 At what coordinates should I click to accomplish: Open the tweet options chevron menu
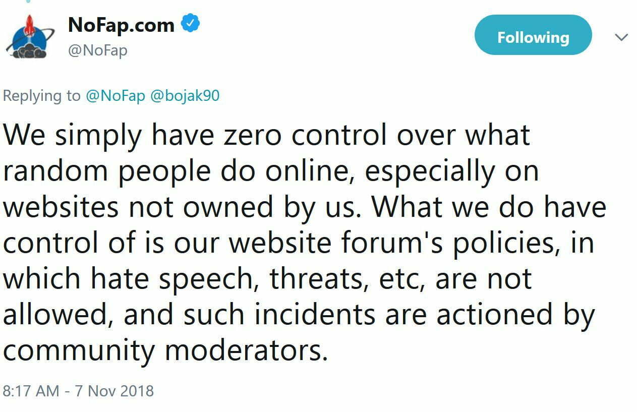pos(621,37)
